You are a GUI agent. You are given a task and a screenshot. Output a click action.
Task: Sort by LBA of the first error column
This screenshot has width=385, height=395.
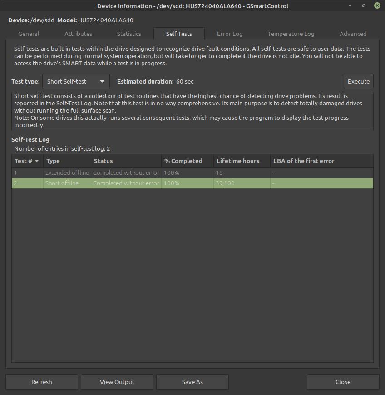coord(322,161)
